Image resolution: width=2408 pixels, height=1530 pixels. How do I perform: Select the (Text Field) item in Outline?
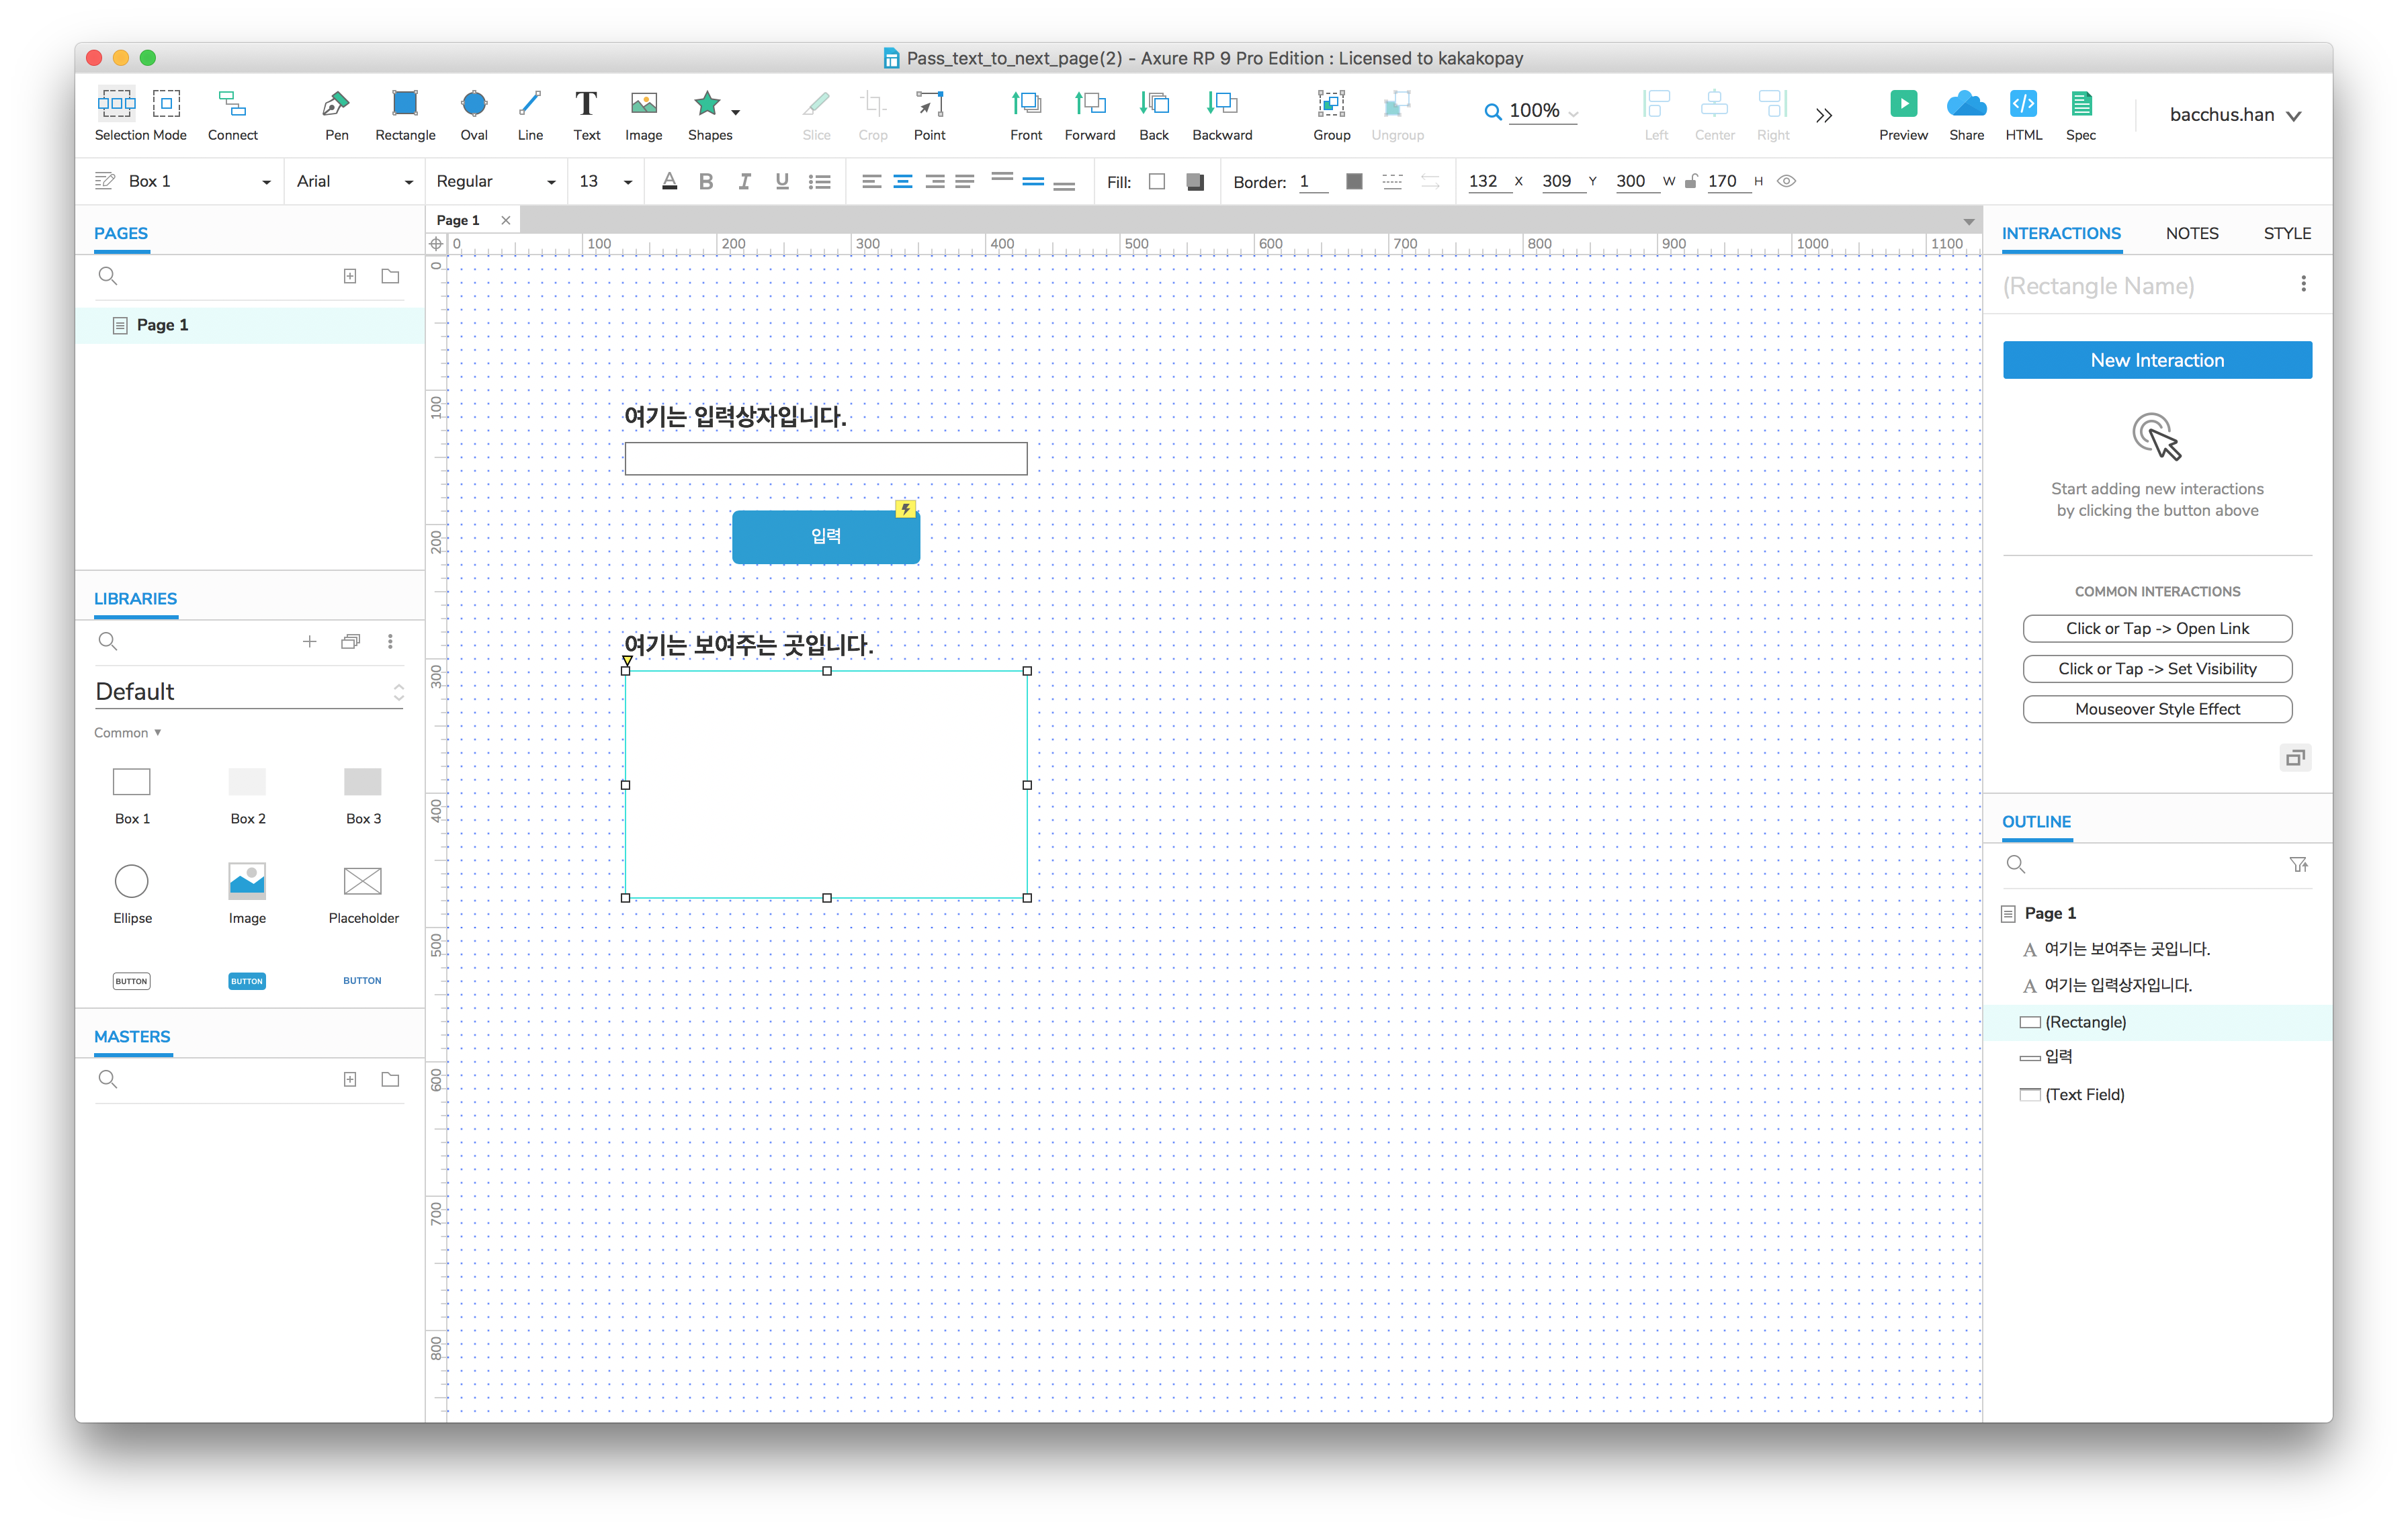coord(2084,1094)
